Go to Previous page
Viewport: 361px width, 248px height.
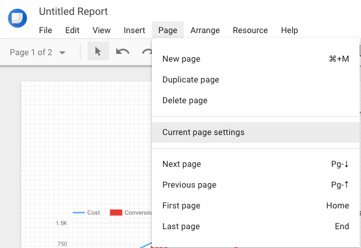tap(256, 185)
